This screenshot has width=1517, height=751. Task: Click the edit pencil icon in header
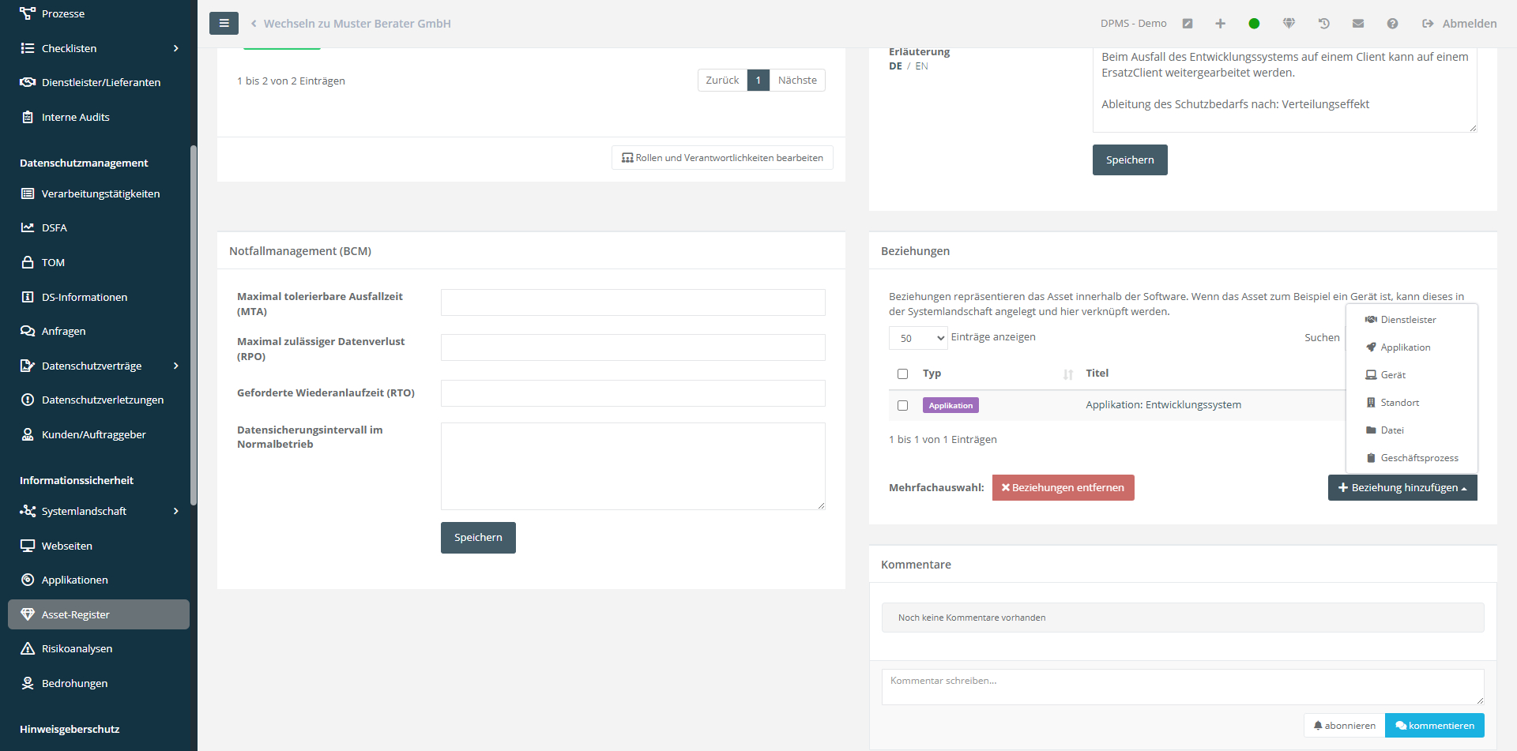[1187, 24]
